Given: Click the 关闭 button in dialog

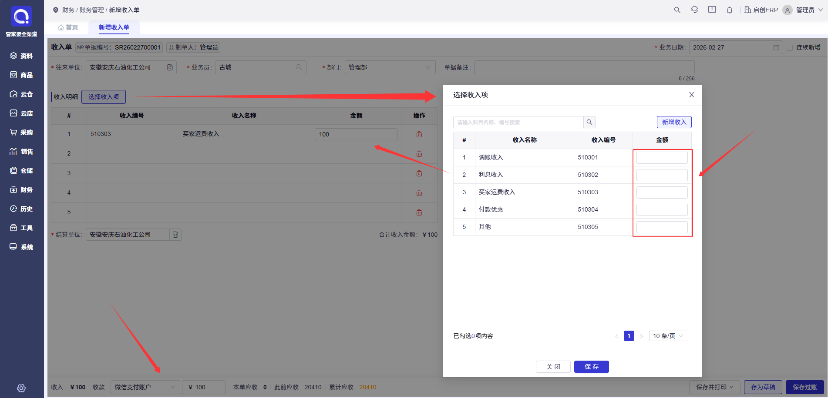Looking at the screenshot, I should [553, 367].
